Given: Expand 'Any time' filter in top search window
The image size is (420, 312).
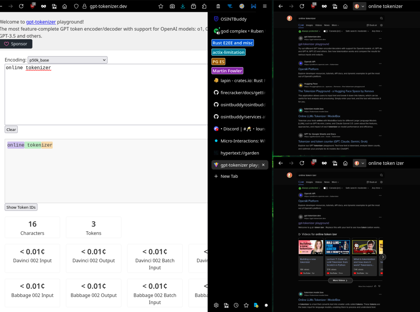Looking at the screenshot, I should click(x=377, y=31).
